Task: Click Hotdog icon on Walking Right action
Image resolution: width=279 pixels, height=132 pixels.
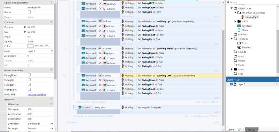Action: coord(123,48)
